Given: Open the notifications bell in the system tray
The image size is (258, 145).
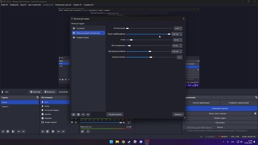Looking at the screenshot, I should coord(254,142).
